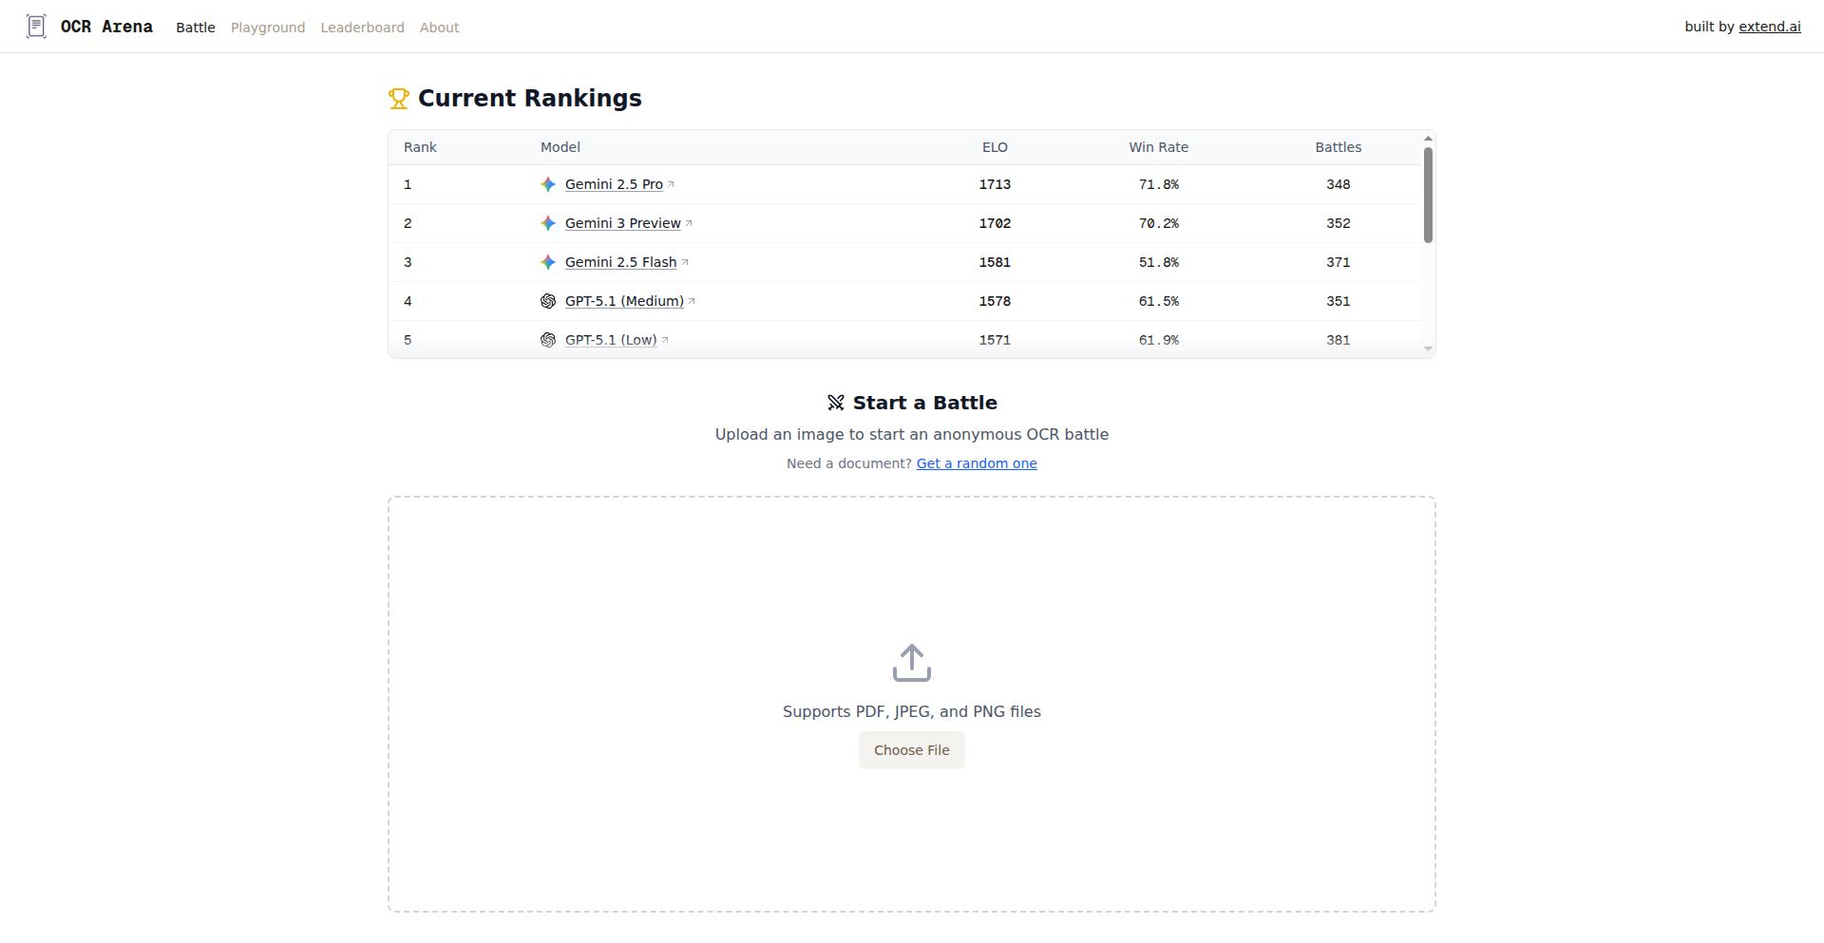Open the Gemini 3 Preview model link
Screen dimensions: 1824x943
pos(622,223)
